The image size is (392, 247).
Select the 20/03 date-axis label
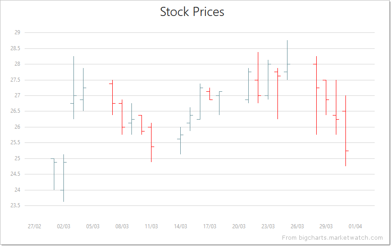[239, 226]
